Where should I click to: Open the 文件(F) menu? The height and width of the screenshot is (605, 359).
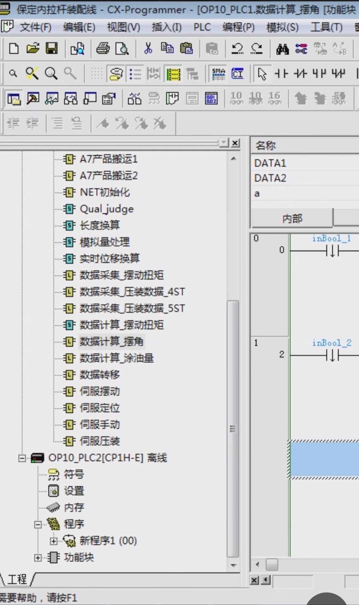point(35,27)
